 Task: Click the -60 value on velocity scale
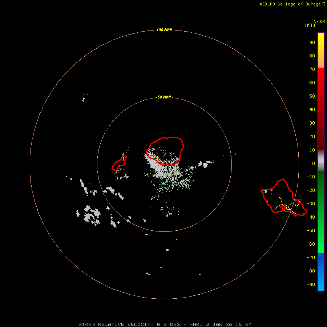click(311, 244)
